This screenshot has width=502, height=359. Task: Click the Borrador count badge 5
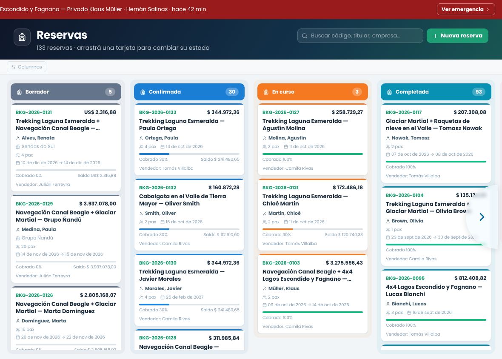click(110, 92)
